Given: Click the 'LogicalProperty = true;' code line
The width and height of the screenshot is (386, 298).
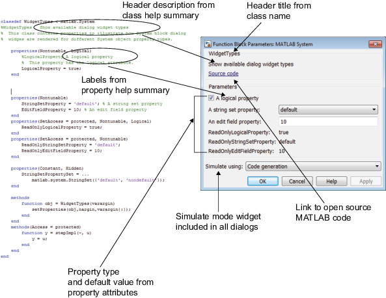Looking at the screenshot, I should pyautogui.click(x=51, y=68).
